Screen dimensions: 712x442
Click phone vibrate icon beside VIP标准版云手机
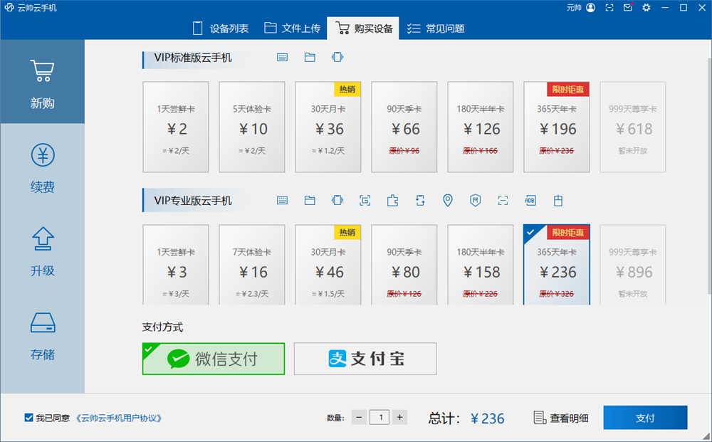[337, 57]
